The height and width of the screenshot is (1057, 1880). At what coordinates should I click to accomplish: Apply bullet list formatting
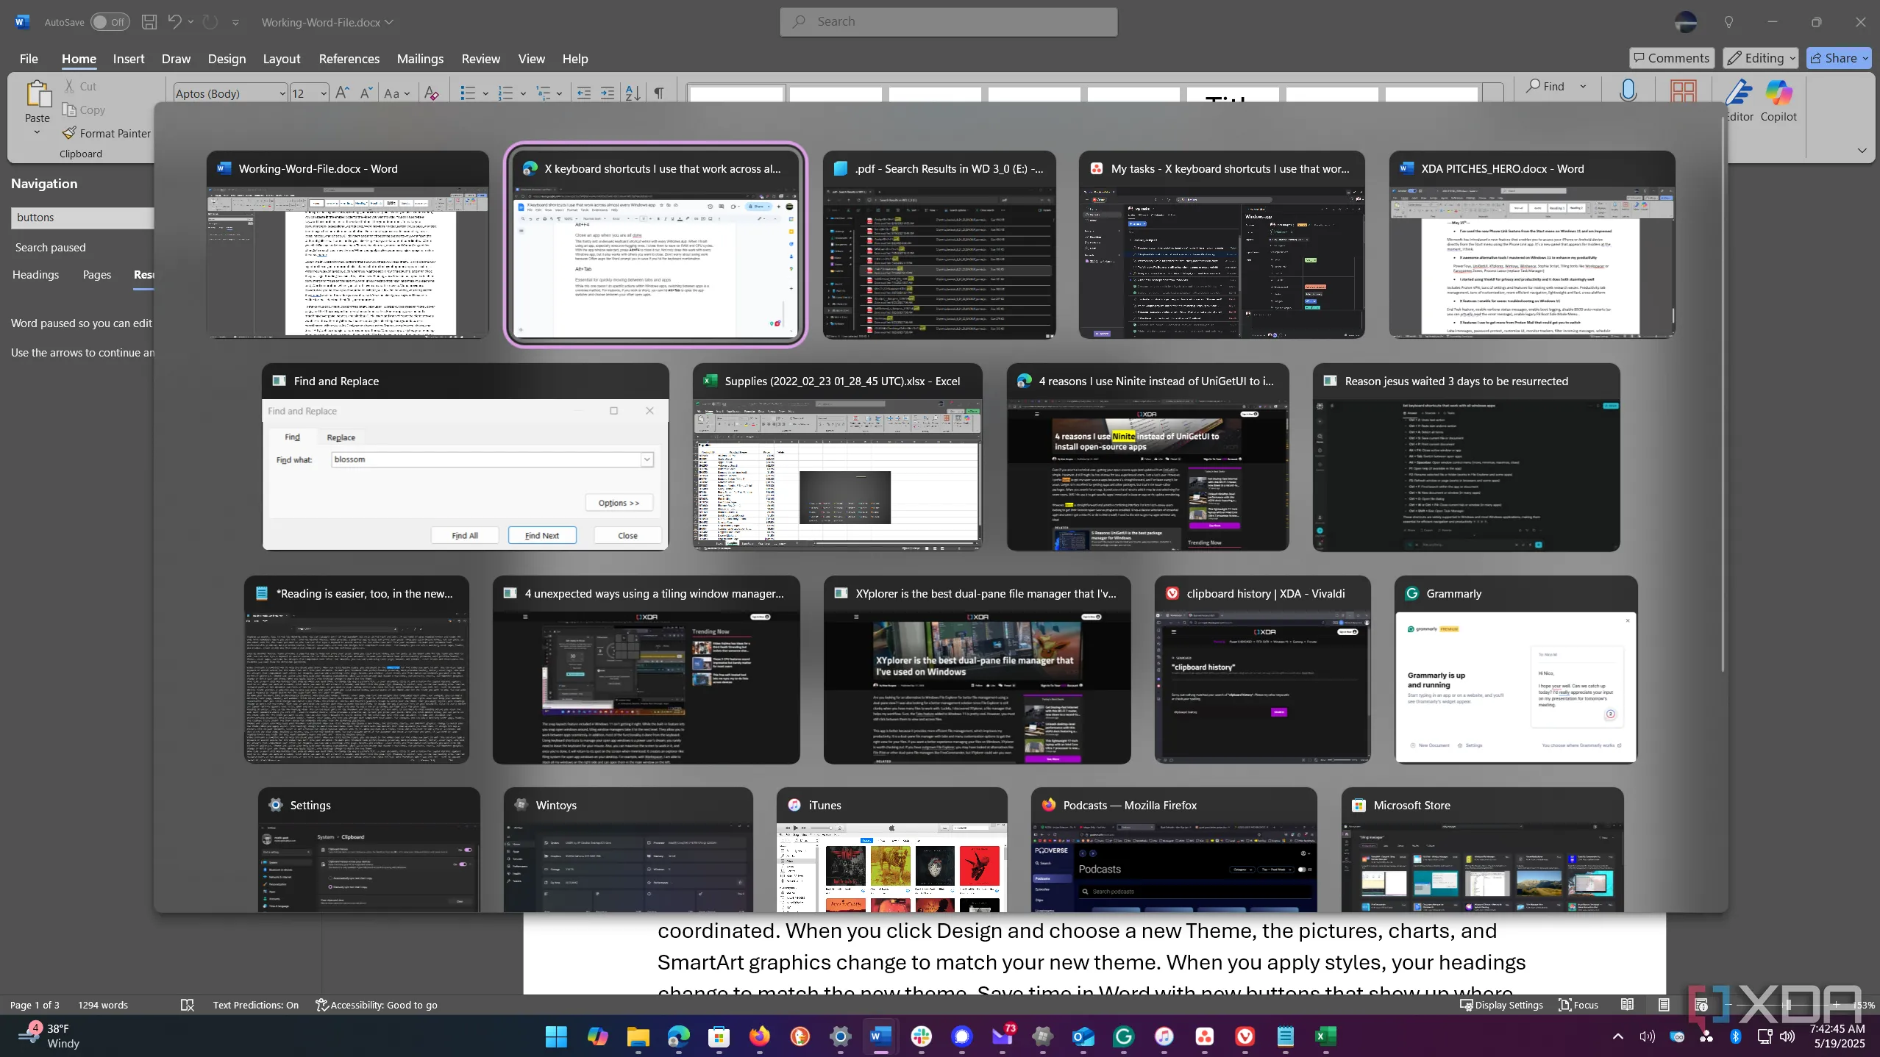click(x=468, y=93)
